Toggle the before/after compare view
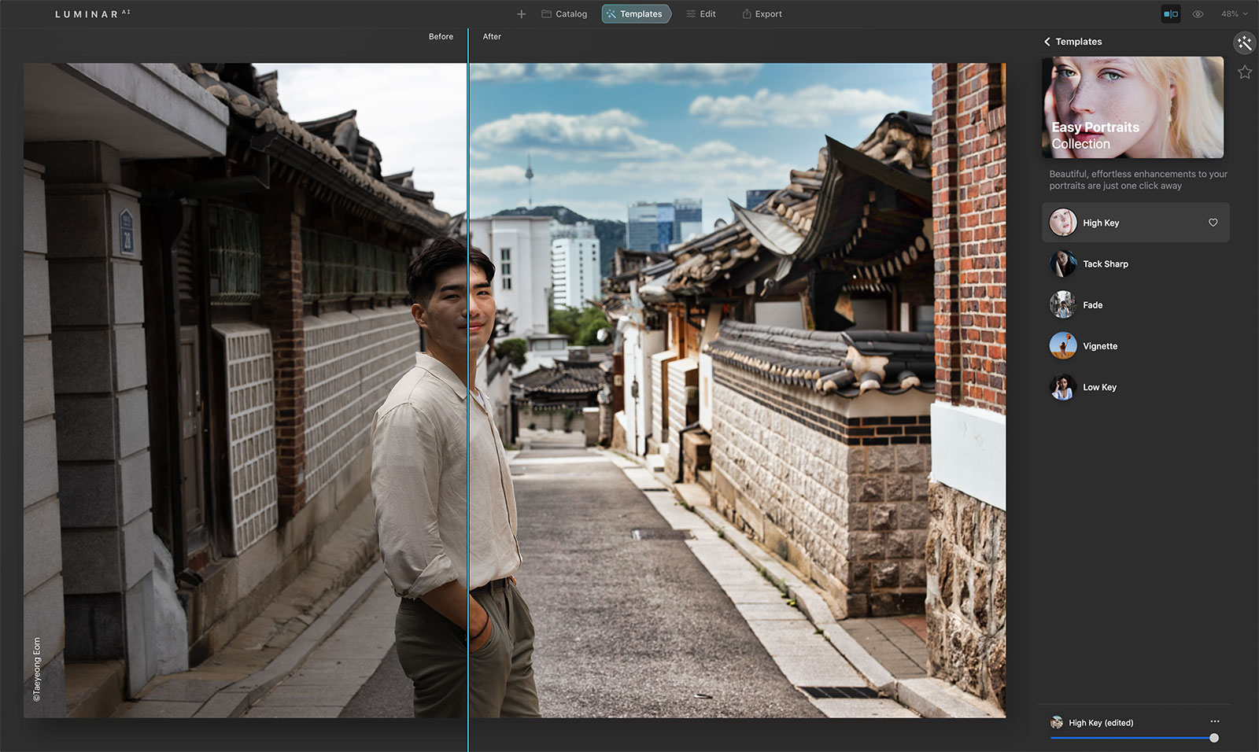1259x752 pixels. [1171, 14]
